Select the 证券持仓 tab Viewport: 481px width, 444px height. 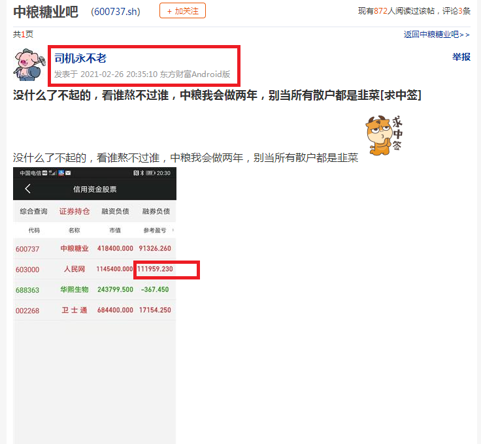tap(75, 211)
